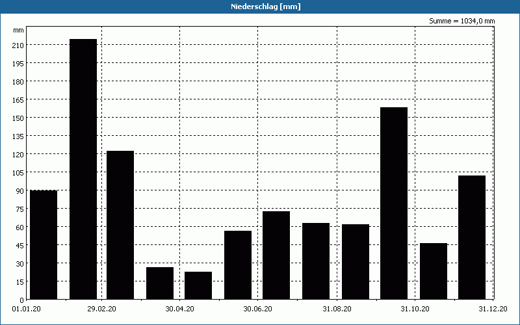This screenshot has width=520, height=325.
Task: Click the y-axis value 60
Action: click(20, 227)
